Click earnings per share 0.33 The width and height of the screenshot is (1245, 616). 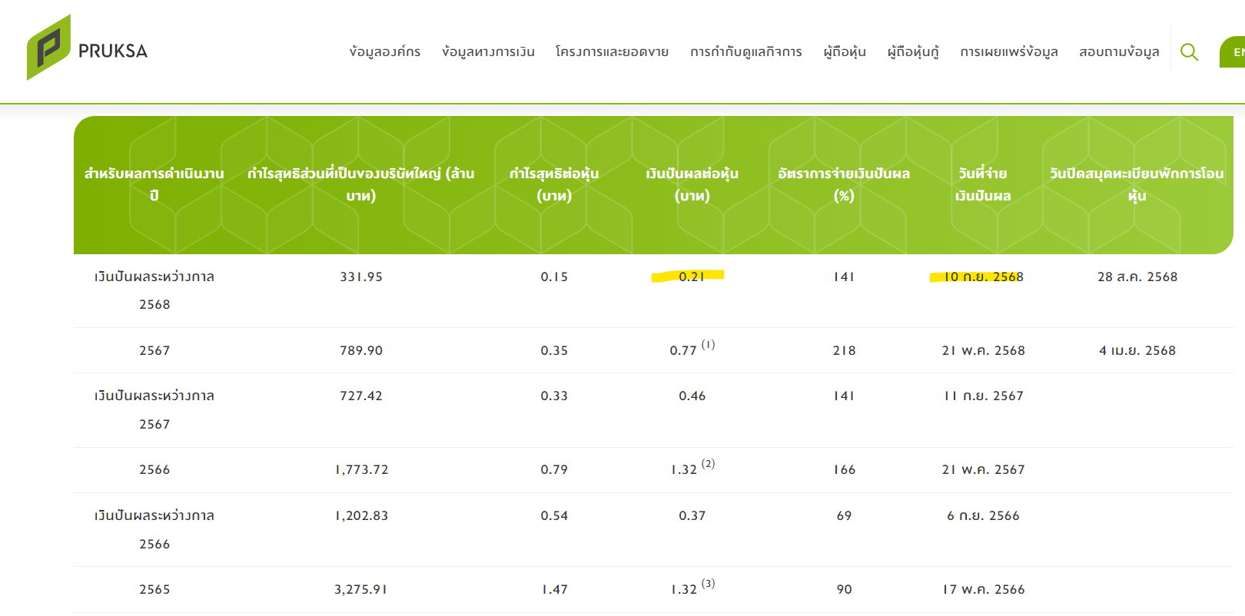554,396
